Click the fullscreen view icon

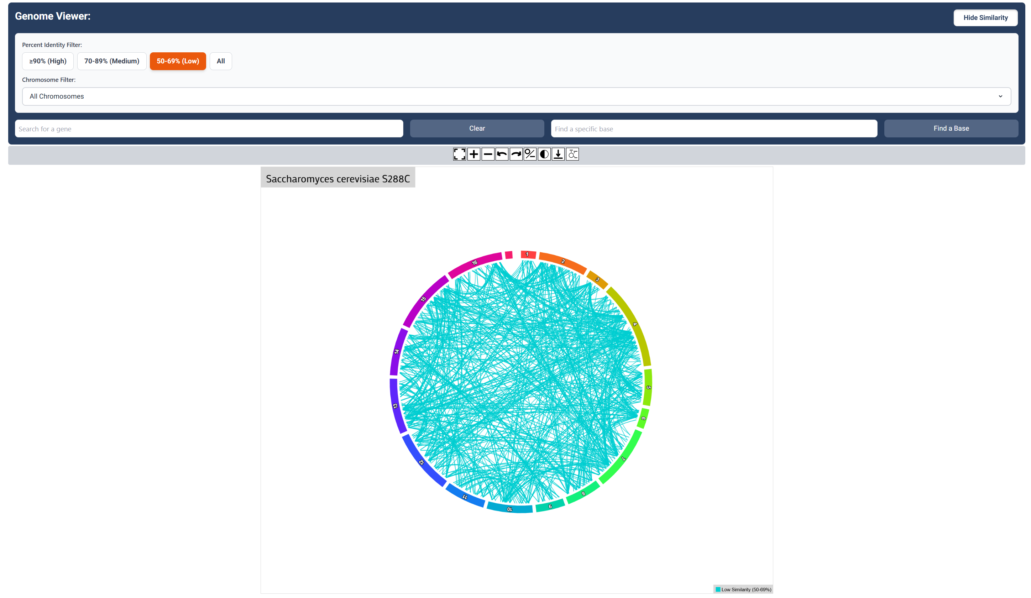pos(460,154)
